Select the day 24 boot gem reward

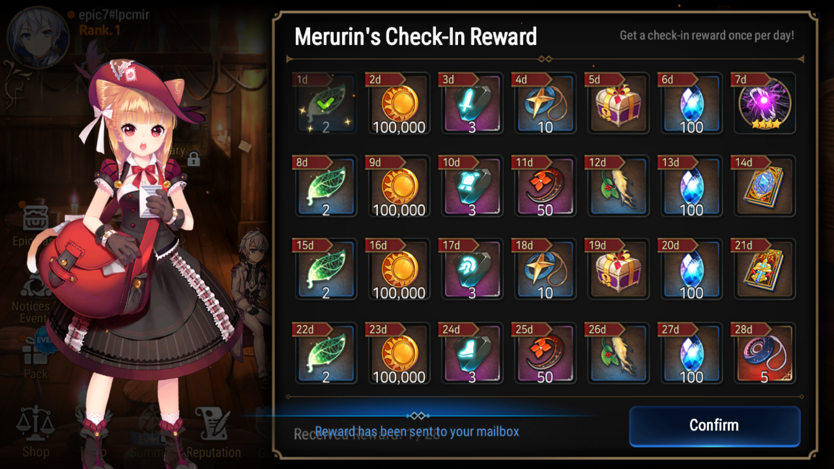(x=472, y=353)
